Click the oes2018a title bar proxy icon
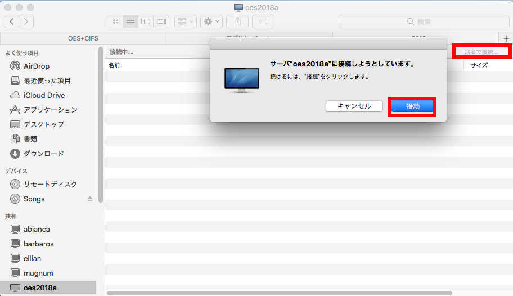 click(x=238, y=7)
